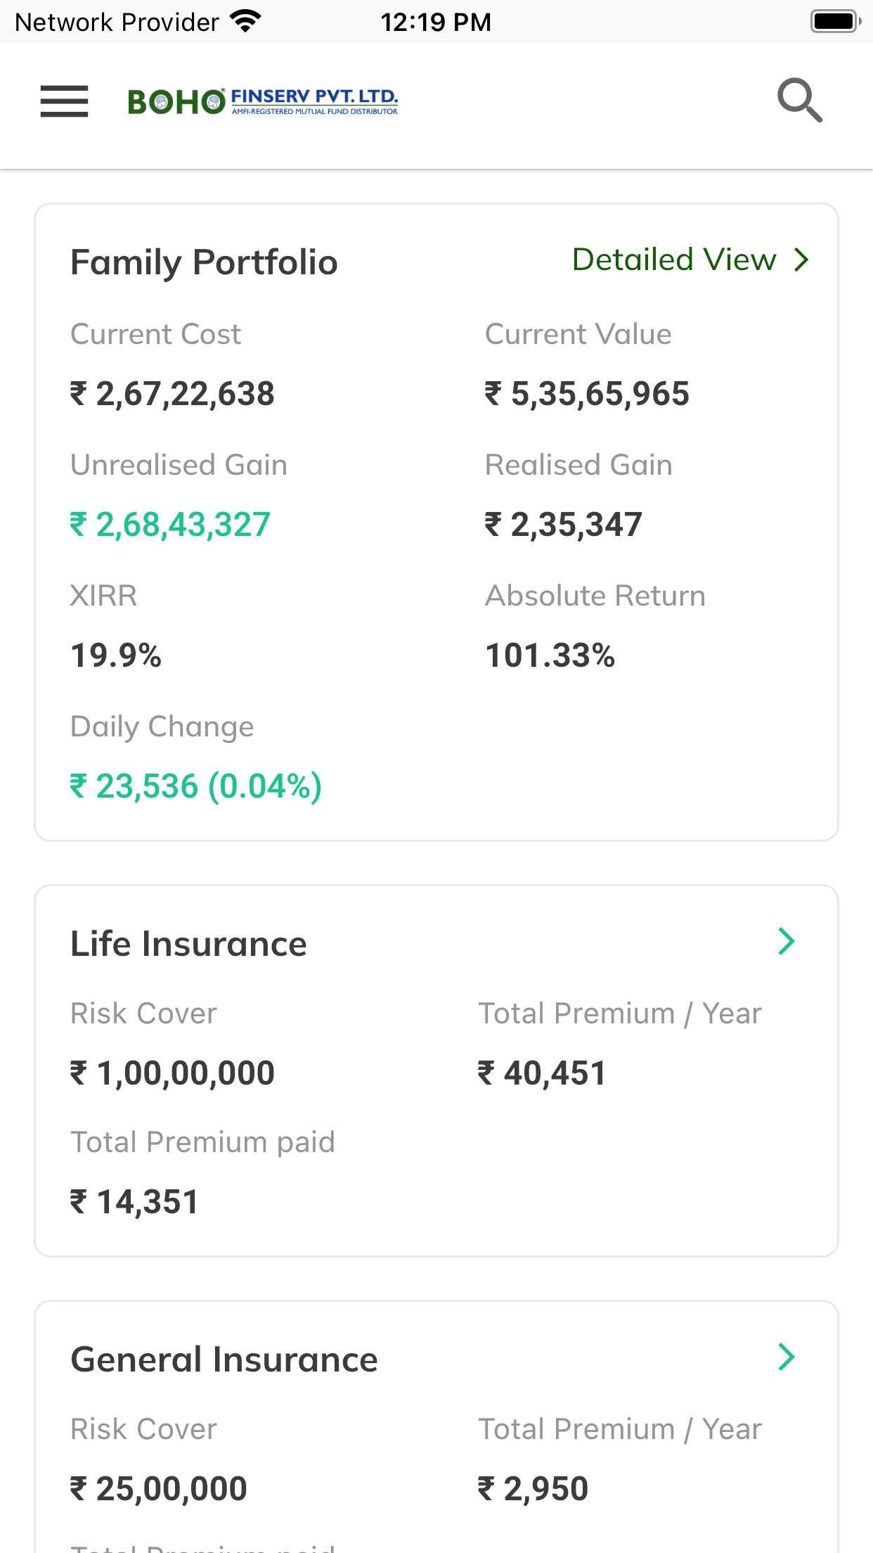Tap Wi-Fi icon in status bar
873x1553 pixels.
(245, 21)
